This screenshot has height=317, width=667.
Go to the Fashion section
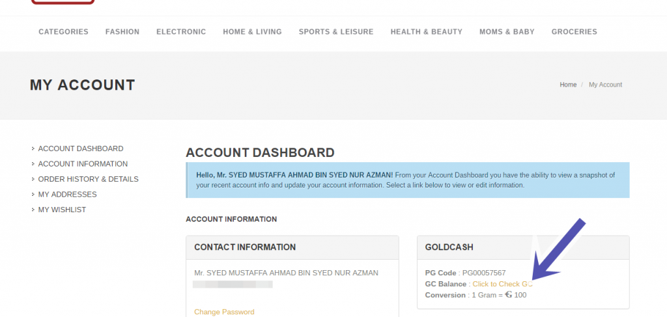[122, 32]
